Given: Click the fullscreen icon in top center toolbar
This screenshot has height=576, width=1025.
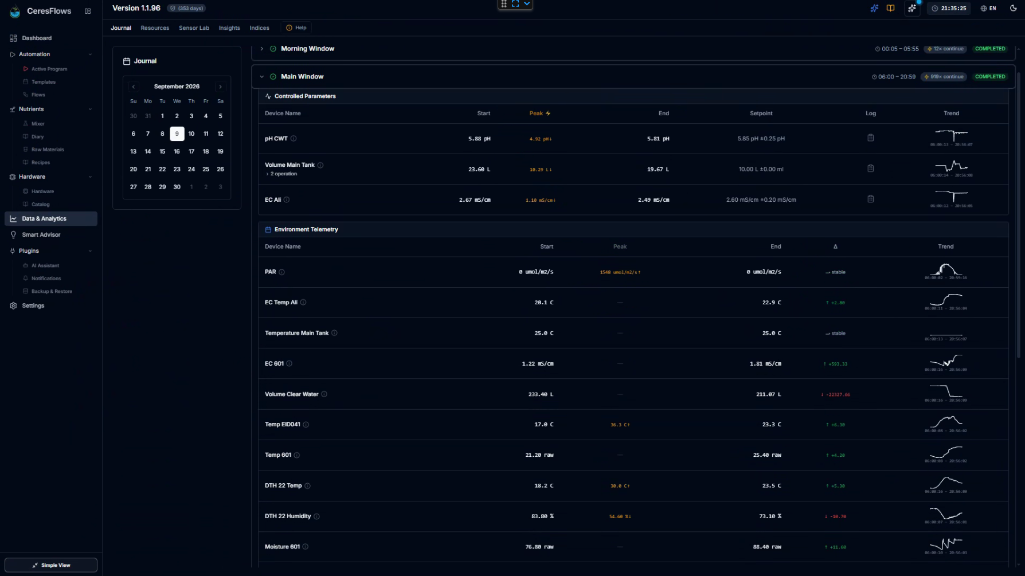Looking at the screenshot, I should coord(515,4).
